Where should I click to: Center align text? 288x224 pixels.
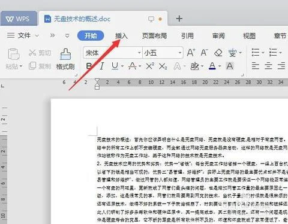tap(268, 66)
